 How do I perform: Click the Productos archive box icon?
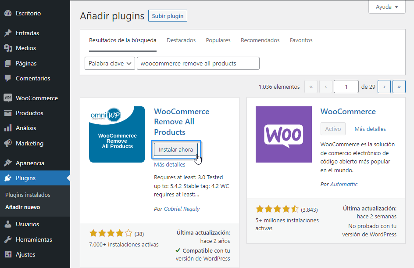click(8, 113)
